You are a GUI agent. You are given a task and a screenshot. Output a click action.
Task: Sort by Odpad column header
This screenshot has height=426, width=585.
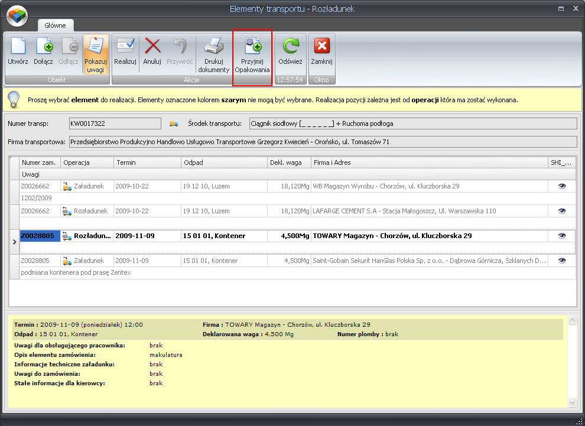(224, 162)
